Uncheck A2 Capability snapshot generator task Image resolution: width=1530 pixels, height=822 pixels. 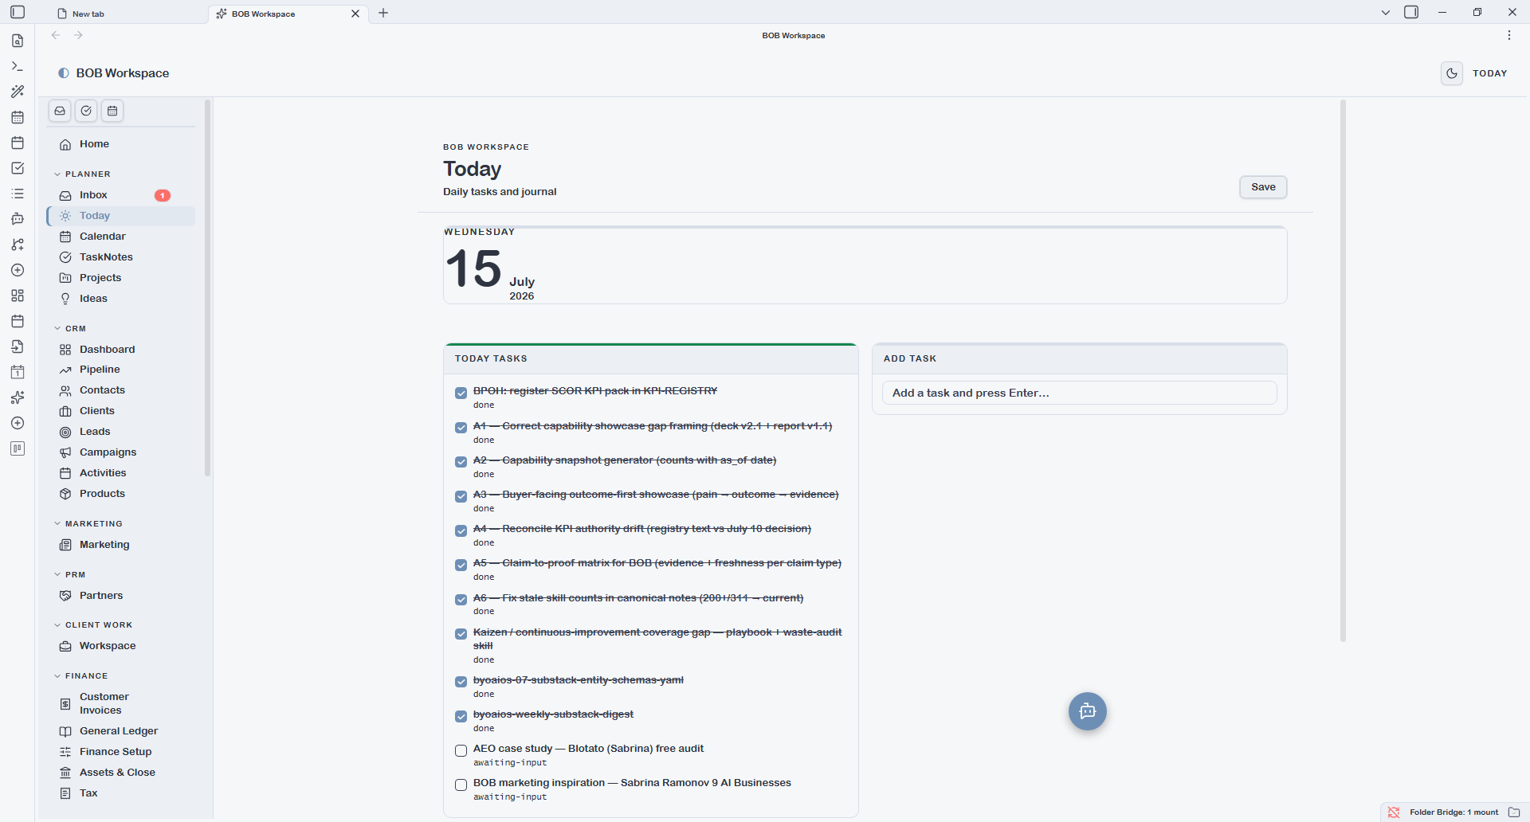pos(461,462)
